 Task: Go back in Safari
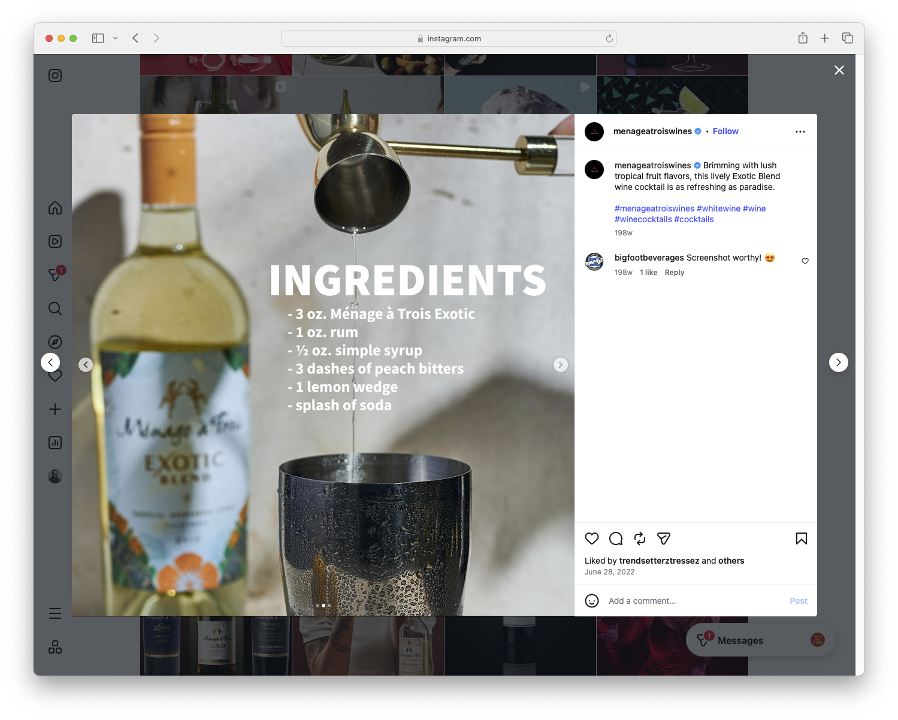pos(136,38)
